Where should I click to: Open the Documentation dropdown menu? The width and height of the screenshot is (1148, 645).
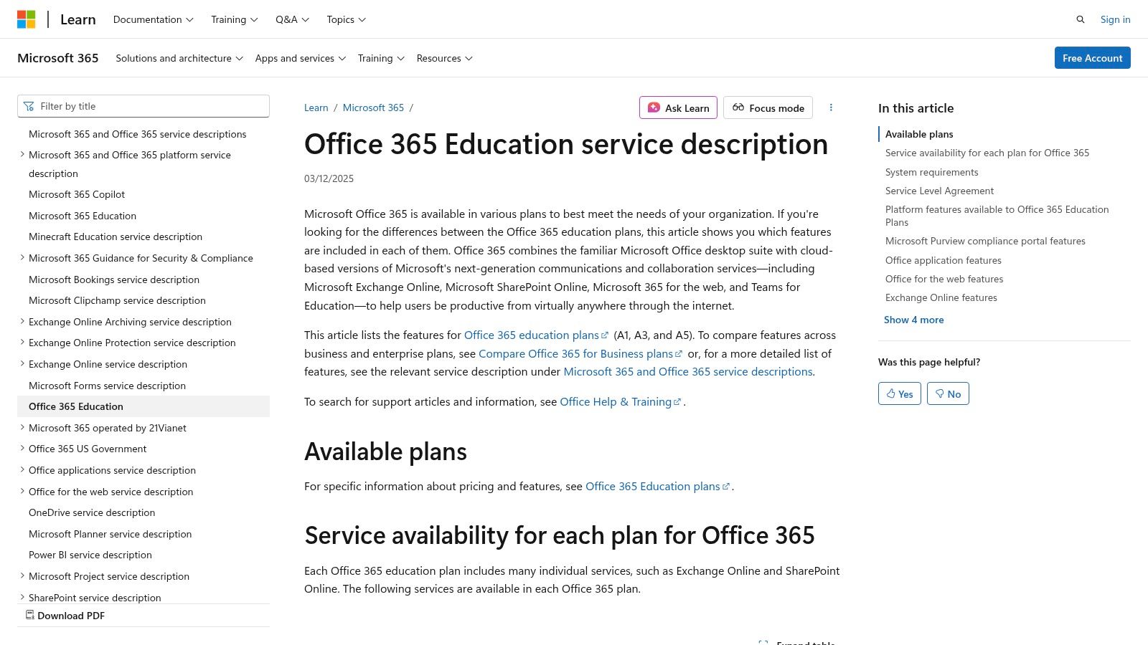(154, 19)
